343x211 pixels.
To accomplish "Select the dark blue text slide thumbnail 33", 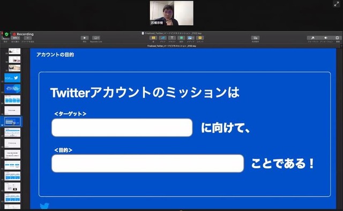I will click(x=12, y=89).
